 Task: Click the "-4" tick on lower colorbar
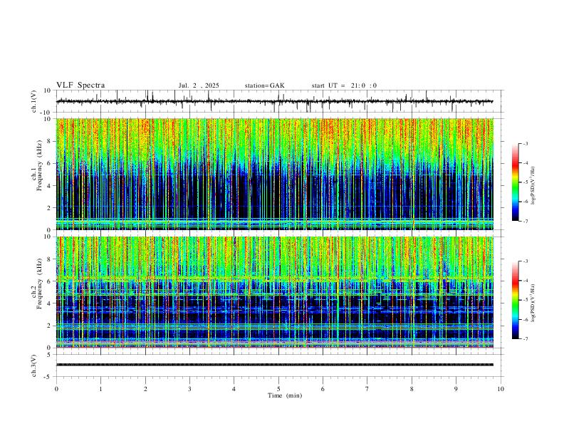[526, 281]
